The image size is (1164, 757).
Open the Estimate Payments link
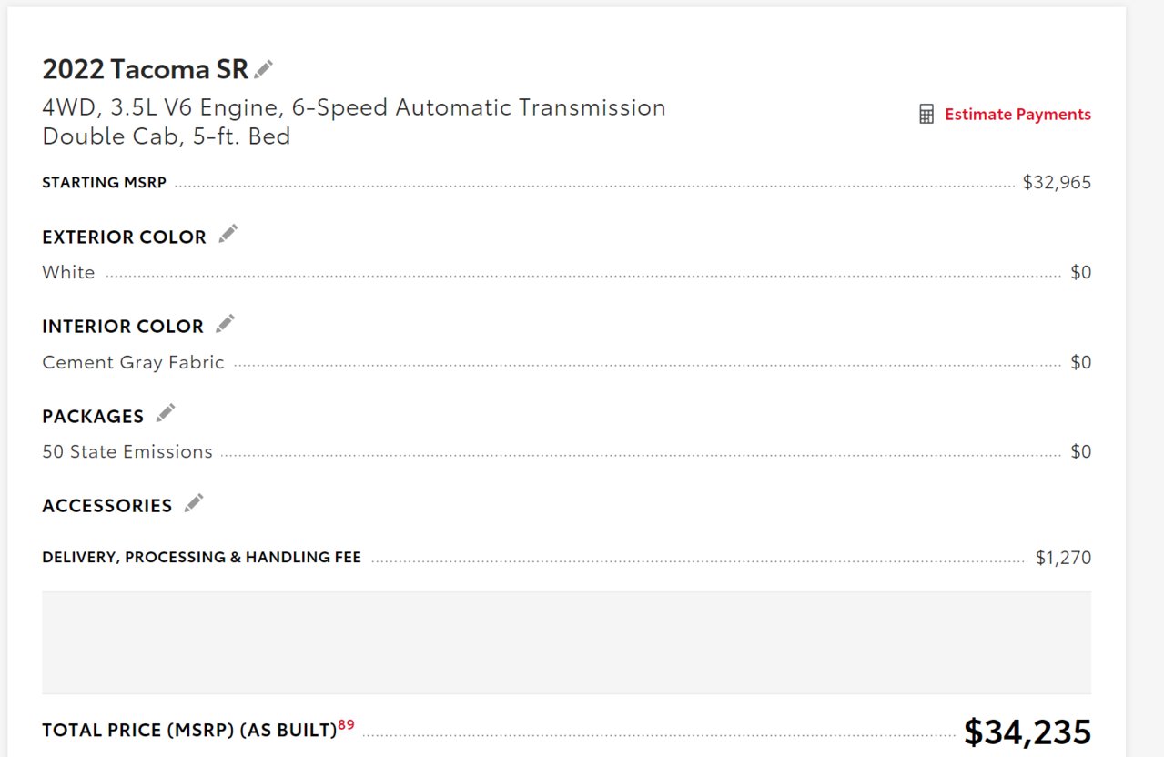(x=1017, y=114)
